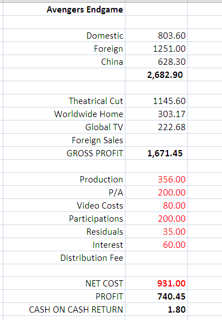222x320 pixels.
Task: Click the Distribution Fee label cell
Action: tap(64, 257)
